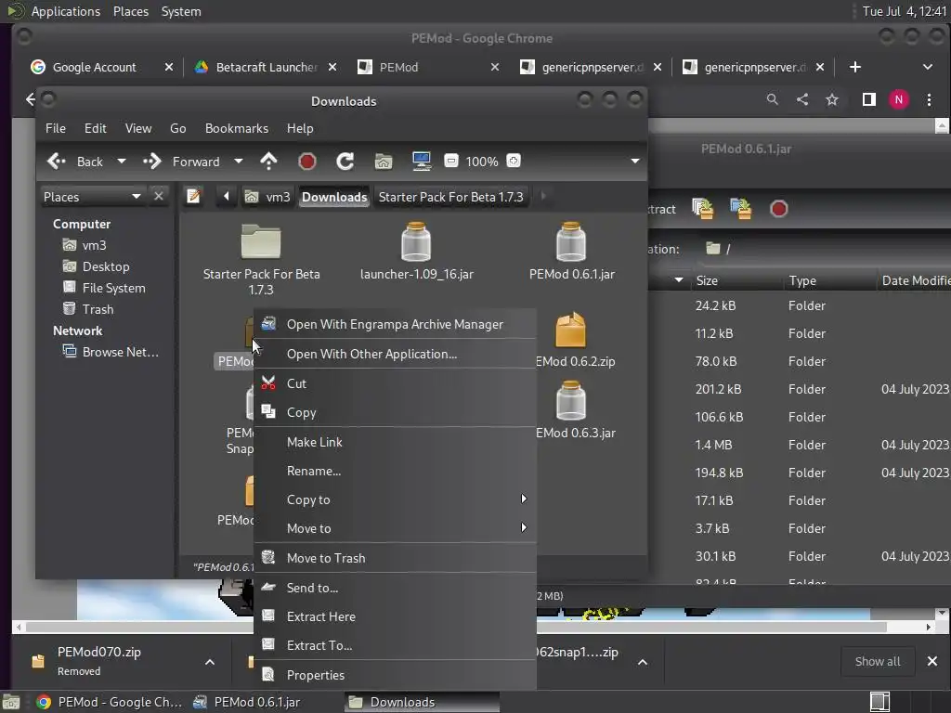Open Chrome profile avatar N

click(x=899, y=99)
